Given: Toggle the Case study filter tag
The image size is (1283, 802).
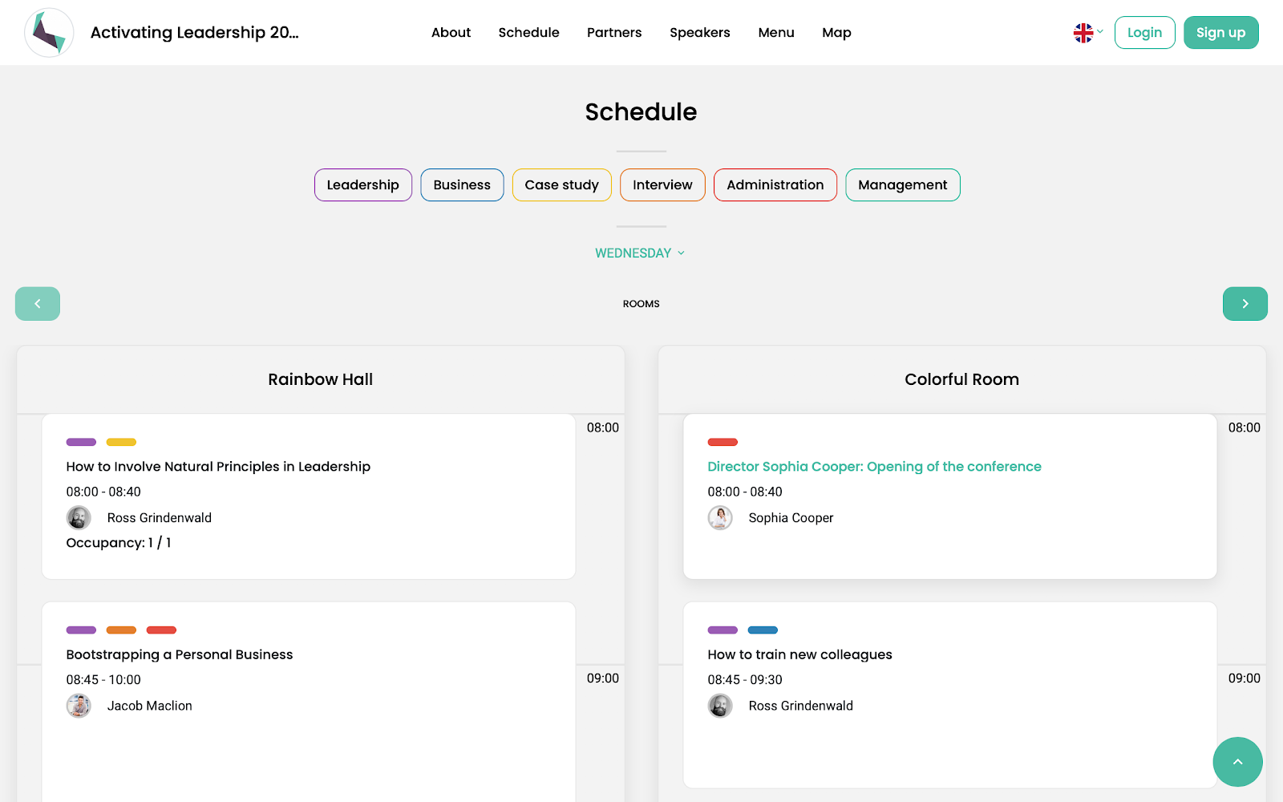Looking at the screenshot, I should [562, 185].
